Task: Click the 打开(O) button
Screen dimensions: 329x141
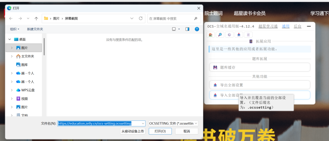Action: (160, 131)
